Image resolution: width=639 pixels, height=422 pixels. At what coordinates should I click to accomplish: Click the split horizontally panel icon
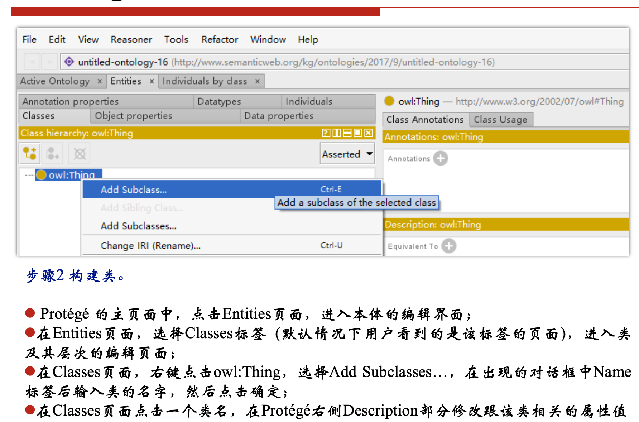pos(347,133)
